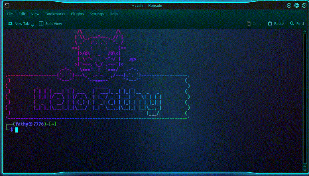Click the New Tab icon
Viewport: 309px width, 176px height.
tap(10, 23)
